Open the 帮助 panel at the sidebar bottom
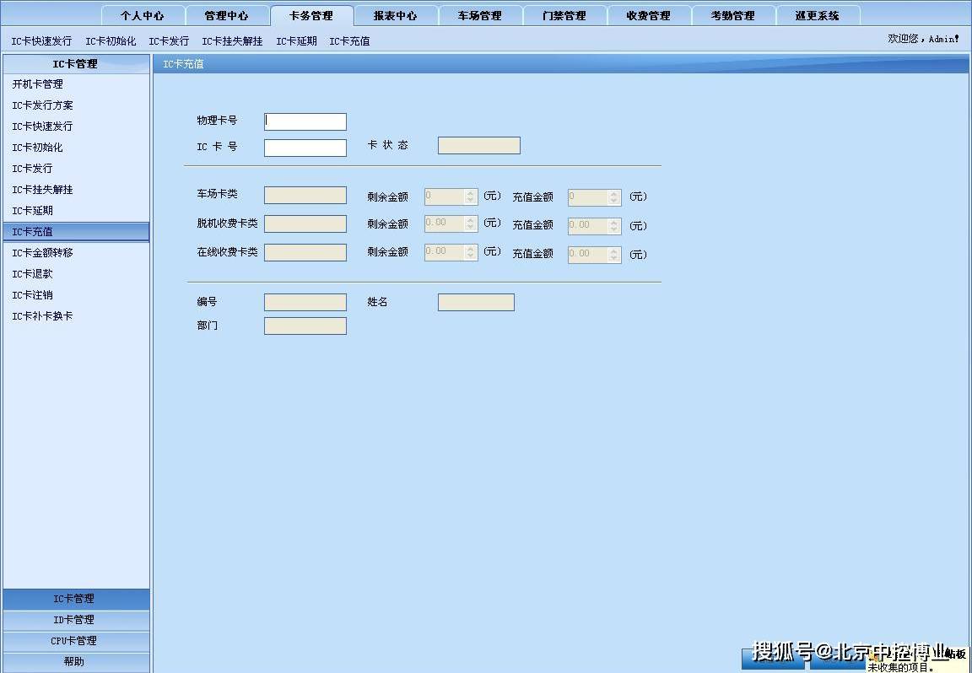The height and width of the screenshot is (673, 972). coord(75,662)
